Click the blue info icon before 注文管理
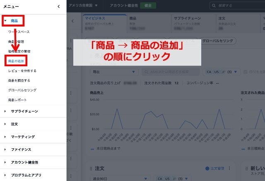The height and width of the screenshot is (181, 265). point(207,168)
